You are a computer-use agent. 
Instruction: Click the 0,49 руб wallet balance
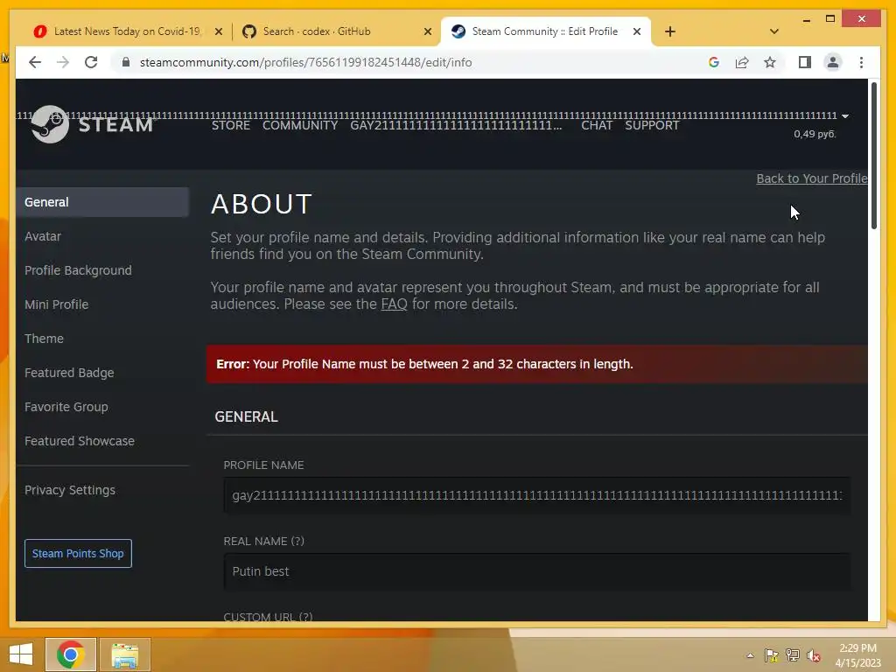click(815, 134)
